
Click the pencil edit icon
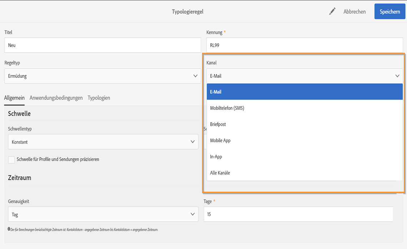pos(332,12)
